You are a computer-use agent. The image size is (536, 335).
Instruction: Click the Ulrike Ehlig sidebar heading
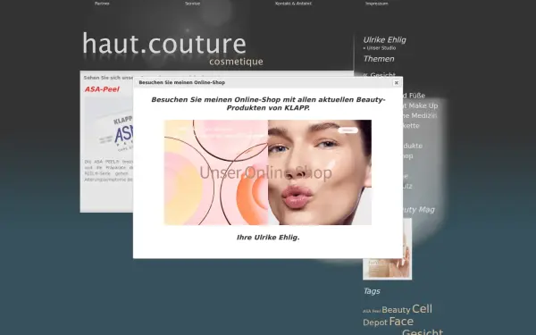click(x=384, y=40)
